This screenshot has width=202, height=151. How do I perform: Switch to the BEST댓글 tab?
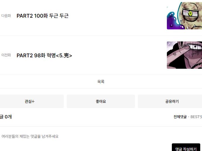[x=196, y=117]
